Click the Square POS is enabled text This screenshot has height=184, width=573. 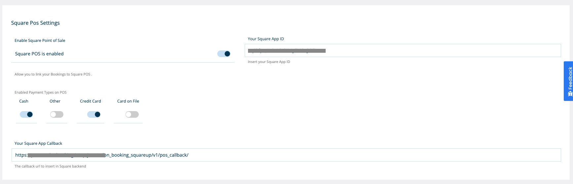[x=39, y=54]
